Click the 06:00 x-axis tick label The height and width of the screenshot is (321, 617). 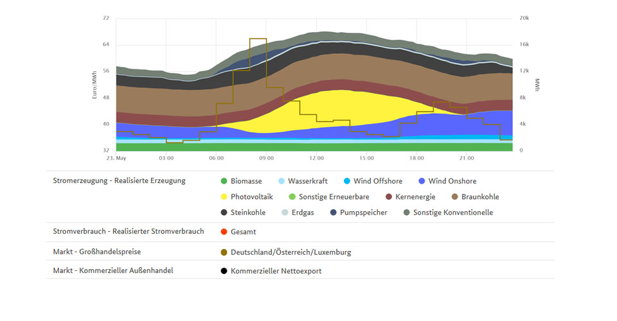coord(216,159)
